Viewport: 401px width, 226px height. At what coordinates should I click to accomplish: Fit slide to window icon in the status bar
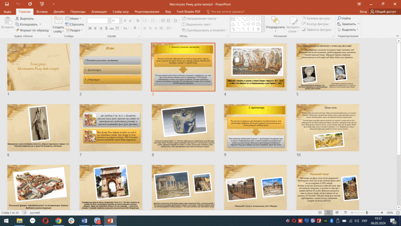coord(398,213)
